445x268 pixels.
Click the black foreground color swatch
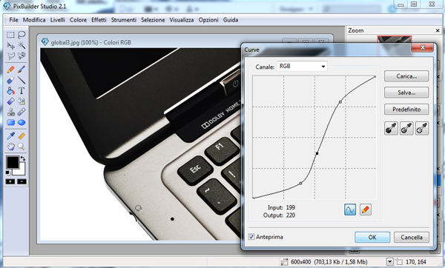pyautogui.click(x=13, y=162)
